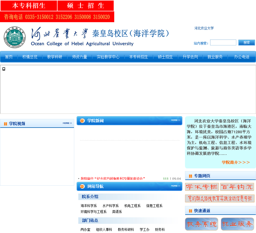Open 海洋科学系 department link
256x233 pixels.
(89, 206)
